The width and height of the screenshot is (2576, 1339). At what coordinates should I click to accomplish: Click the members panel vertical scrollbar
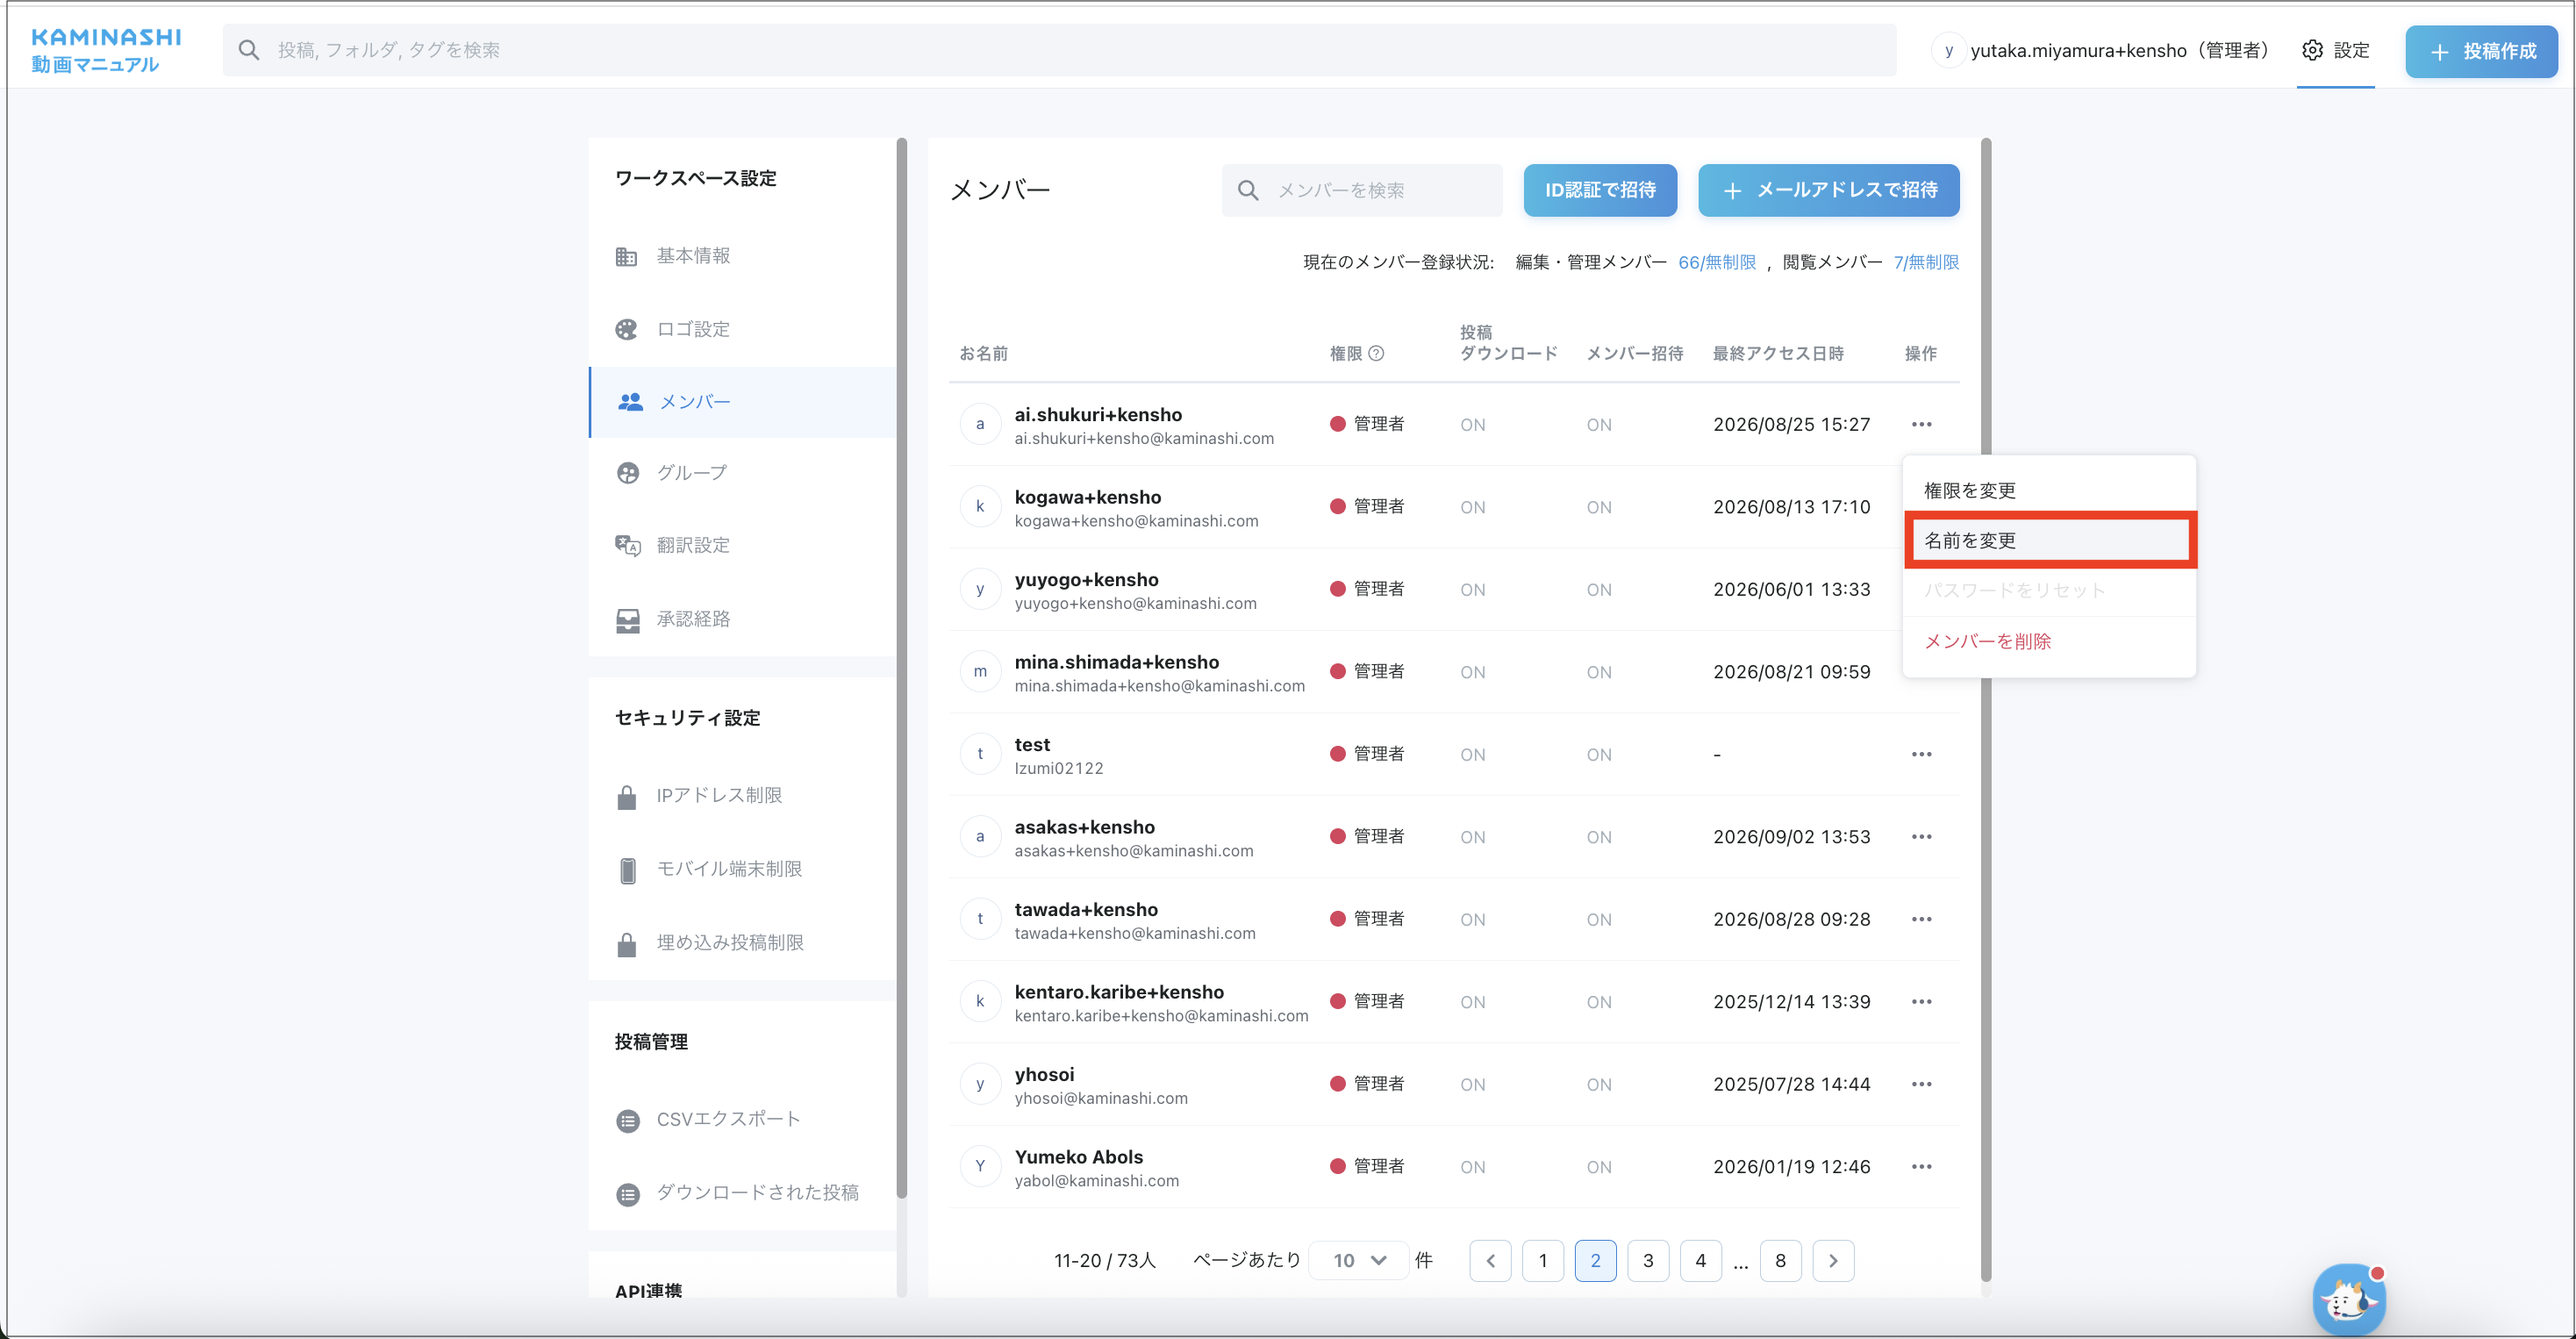(x=1986, y=709)
